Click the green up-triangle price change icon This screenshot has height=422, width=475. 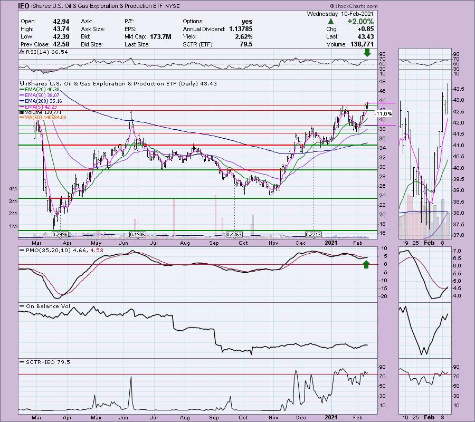[331, 22]
